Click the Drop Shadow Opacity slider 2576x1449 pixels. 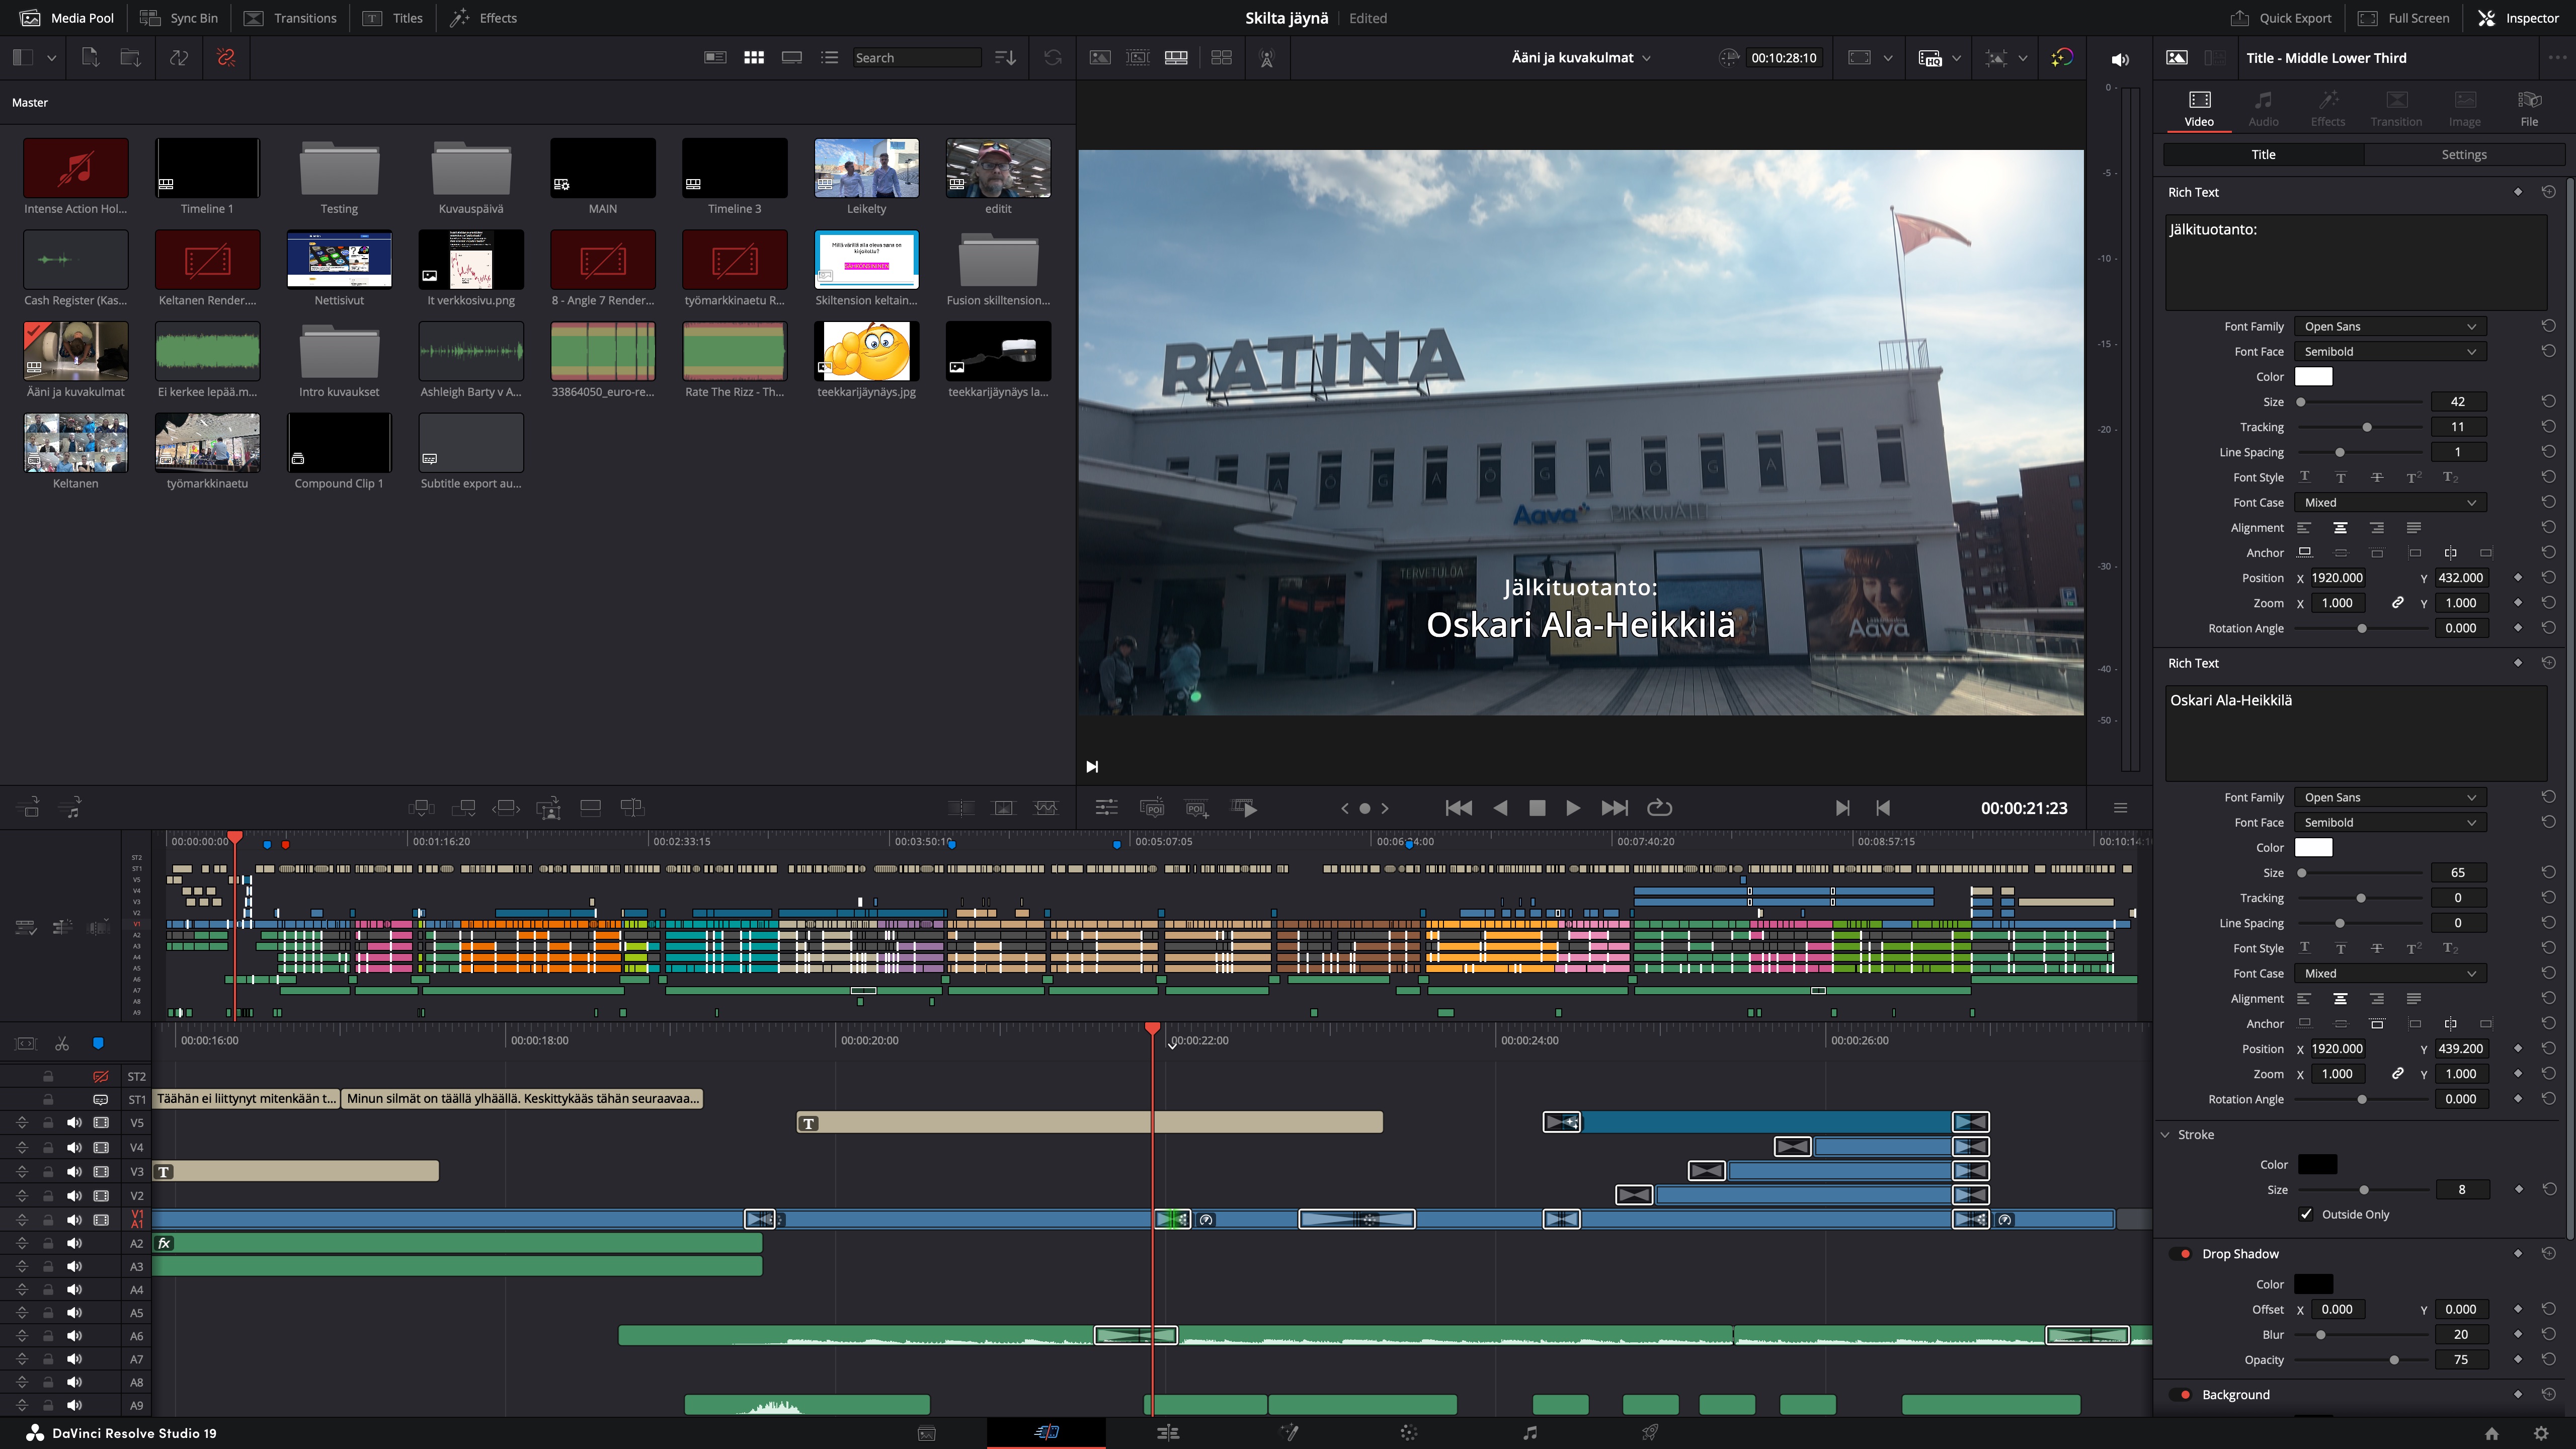pos(2361,1360)
